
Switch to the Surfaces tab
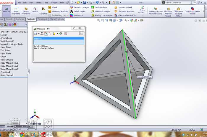tap(20, 19)
